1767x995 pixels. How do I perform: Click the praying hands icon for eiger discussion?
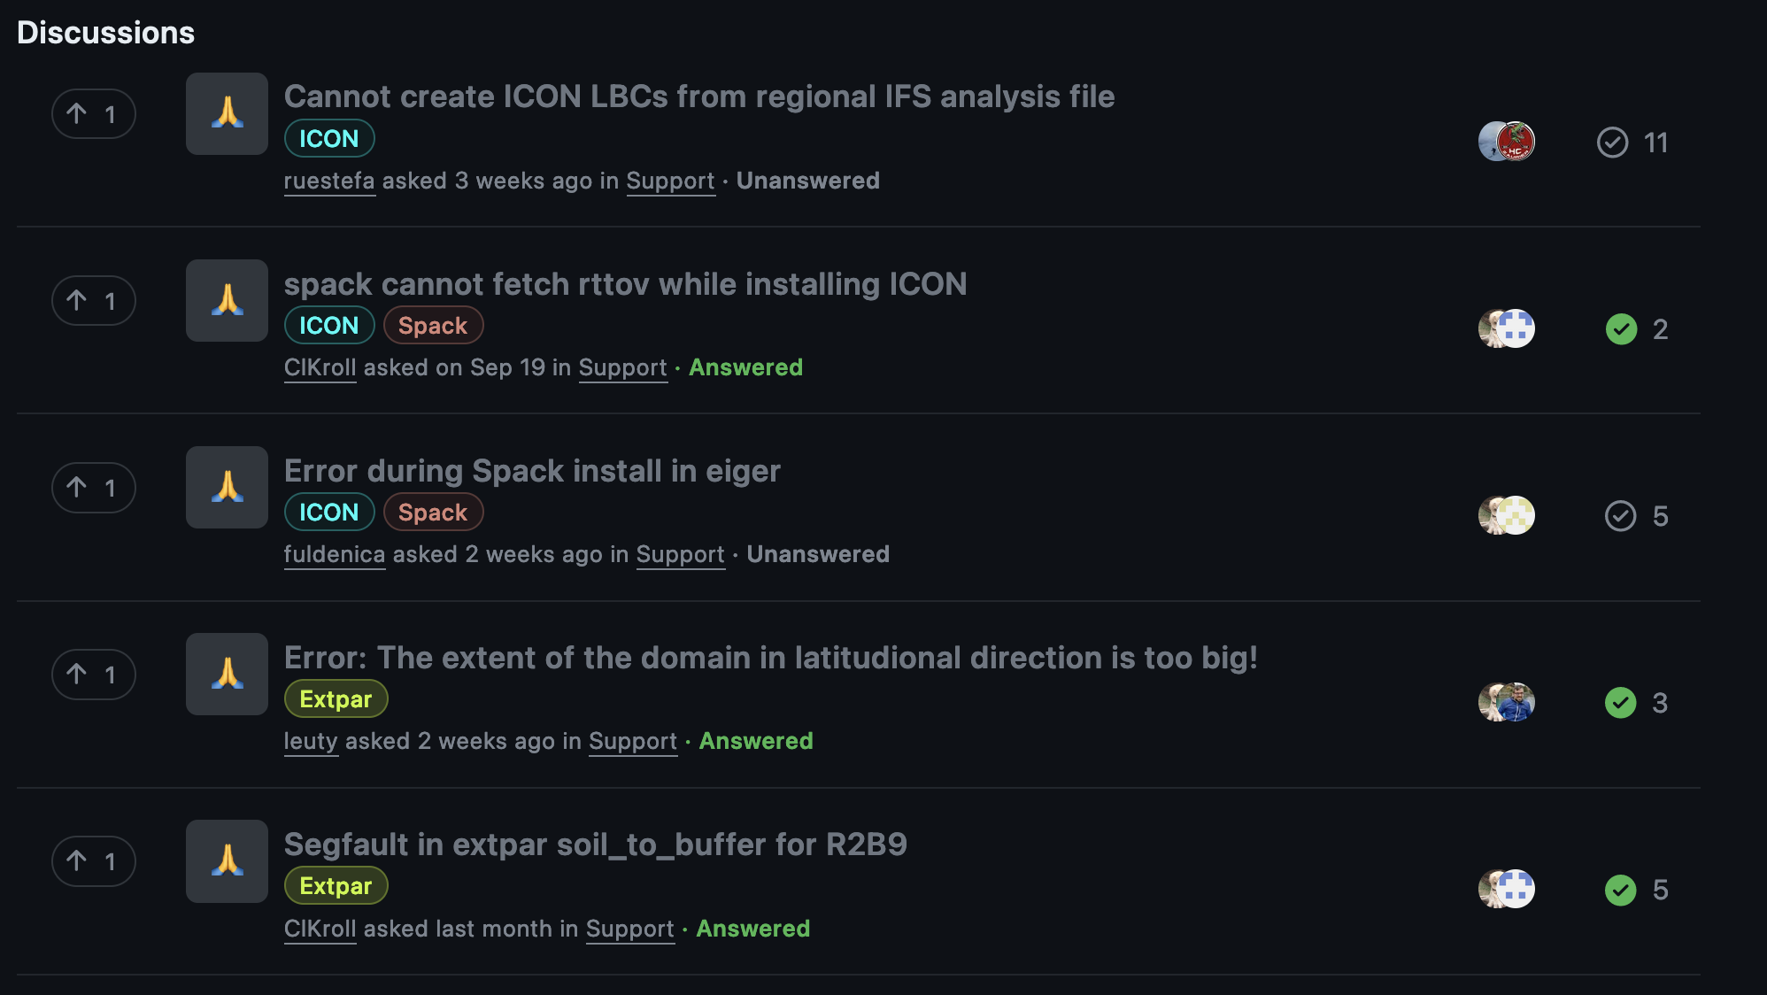227,488
